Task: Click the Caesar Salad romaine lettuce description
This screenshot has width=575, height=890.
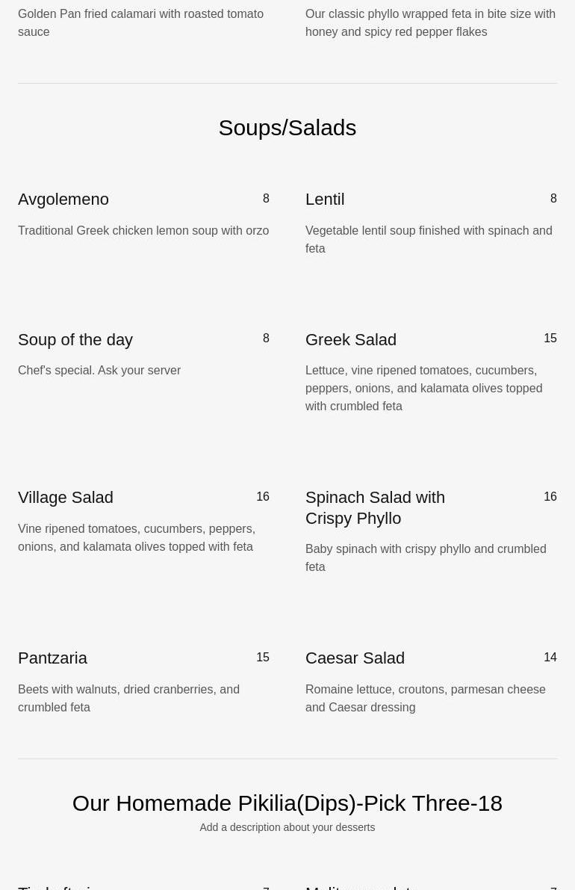Action: coord(425,698)
